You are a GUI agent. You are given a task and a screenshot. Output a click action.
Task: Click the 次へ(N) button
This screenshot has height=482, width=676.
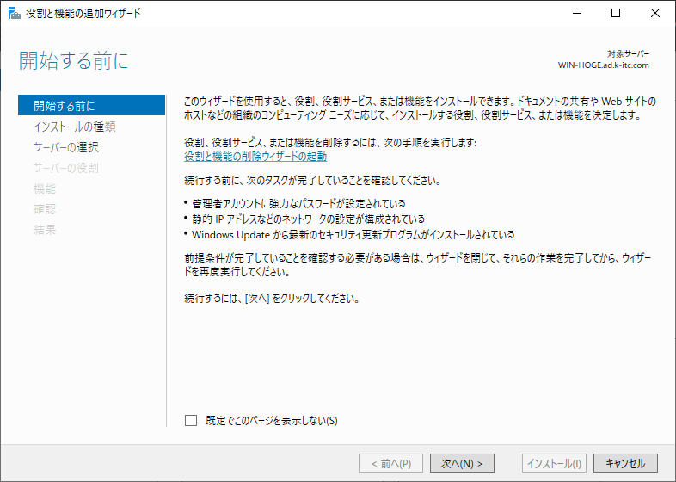coord(462,463)
